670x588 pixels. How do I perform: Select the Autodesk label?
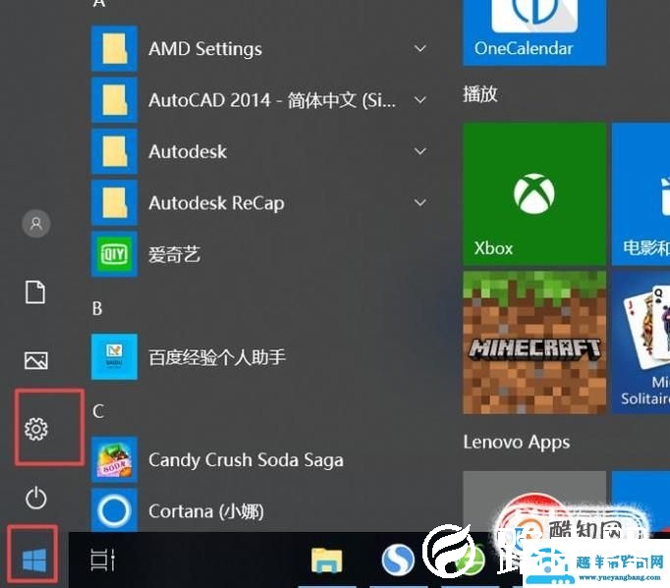click(x=188, y=151)
